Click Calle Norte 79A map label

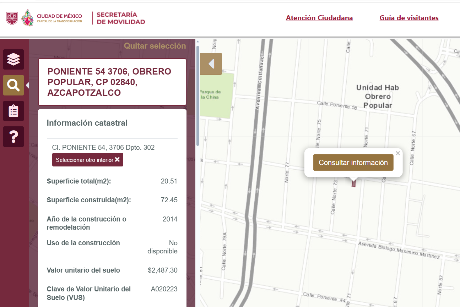[x=224, y=251]
